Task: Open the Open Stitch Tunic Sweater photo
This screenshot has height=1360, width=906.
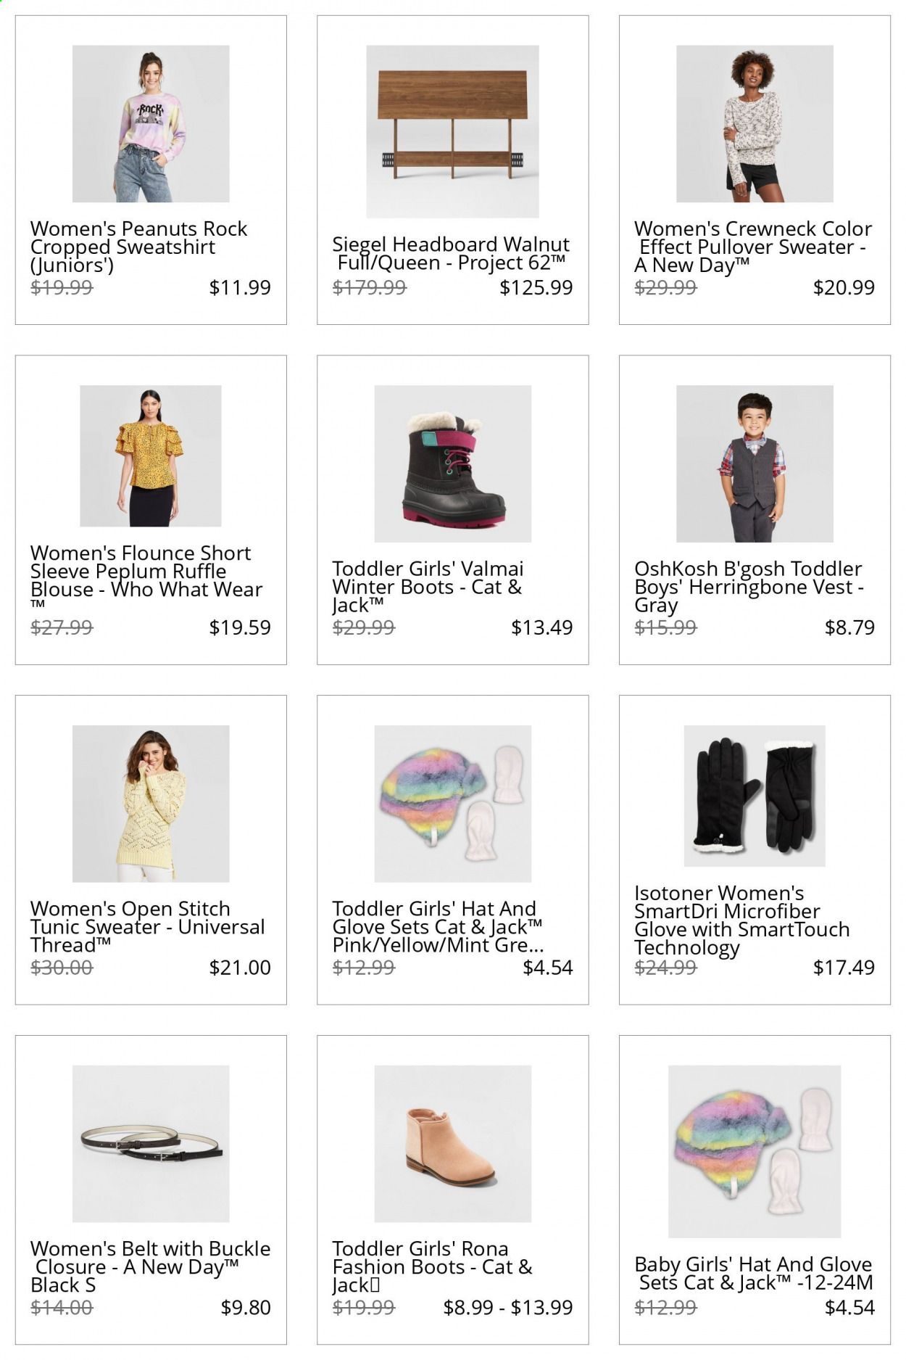Action: [151, 804]
